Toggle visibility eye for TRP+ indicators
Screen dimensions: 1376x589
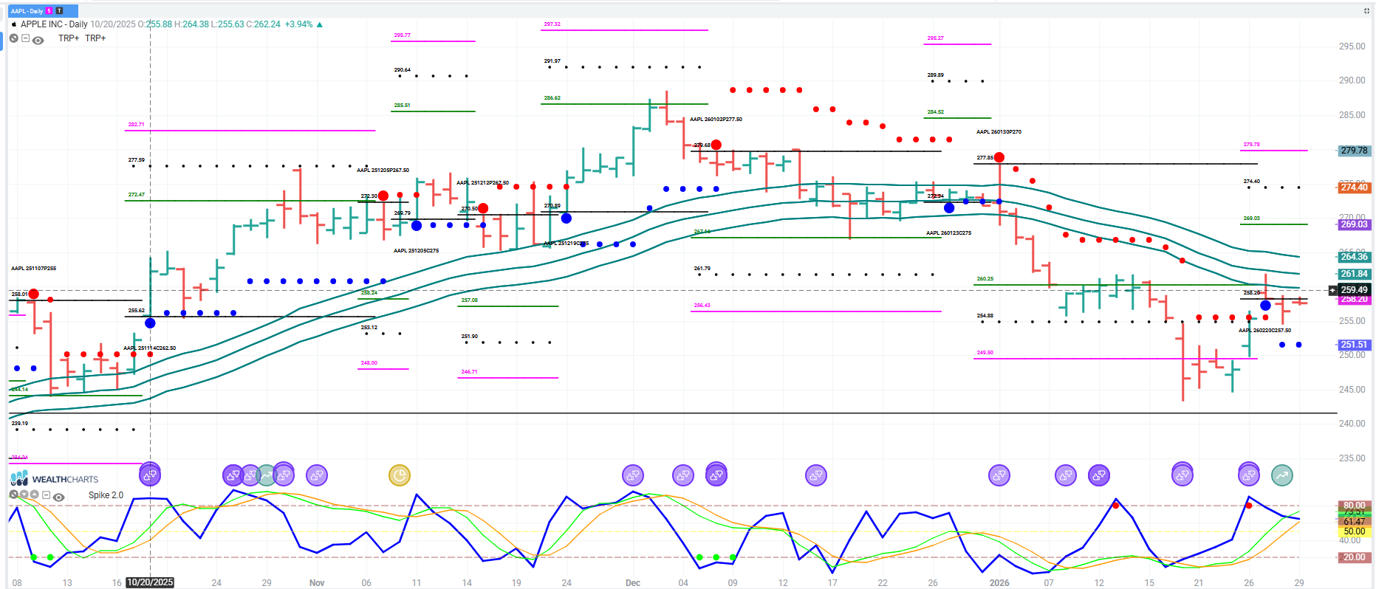pos(38,40)
